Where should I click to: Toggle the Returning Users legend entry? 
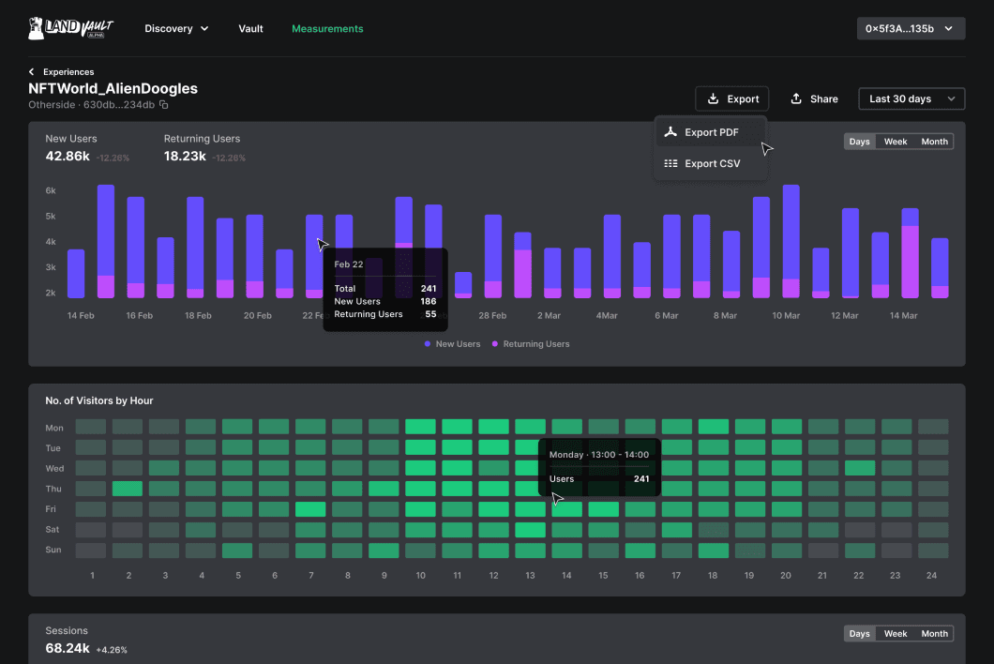[x=531, y=344]
